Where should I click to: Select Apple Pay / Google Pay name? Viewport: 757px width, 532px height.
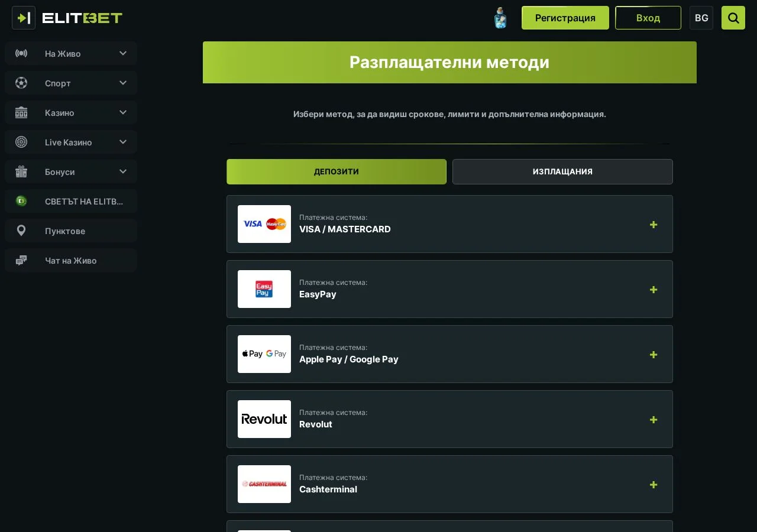pos(349,359)
